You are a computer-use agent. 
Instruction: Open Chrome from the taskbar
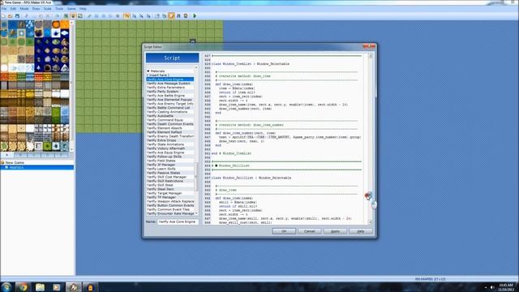[x=23, y=287]
